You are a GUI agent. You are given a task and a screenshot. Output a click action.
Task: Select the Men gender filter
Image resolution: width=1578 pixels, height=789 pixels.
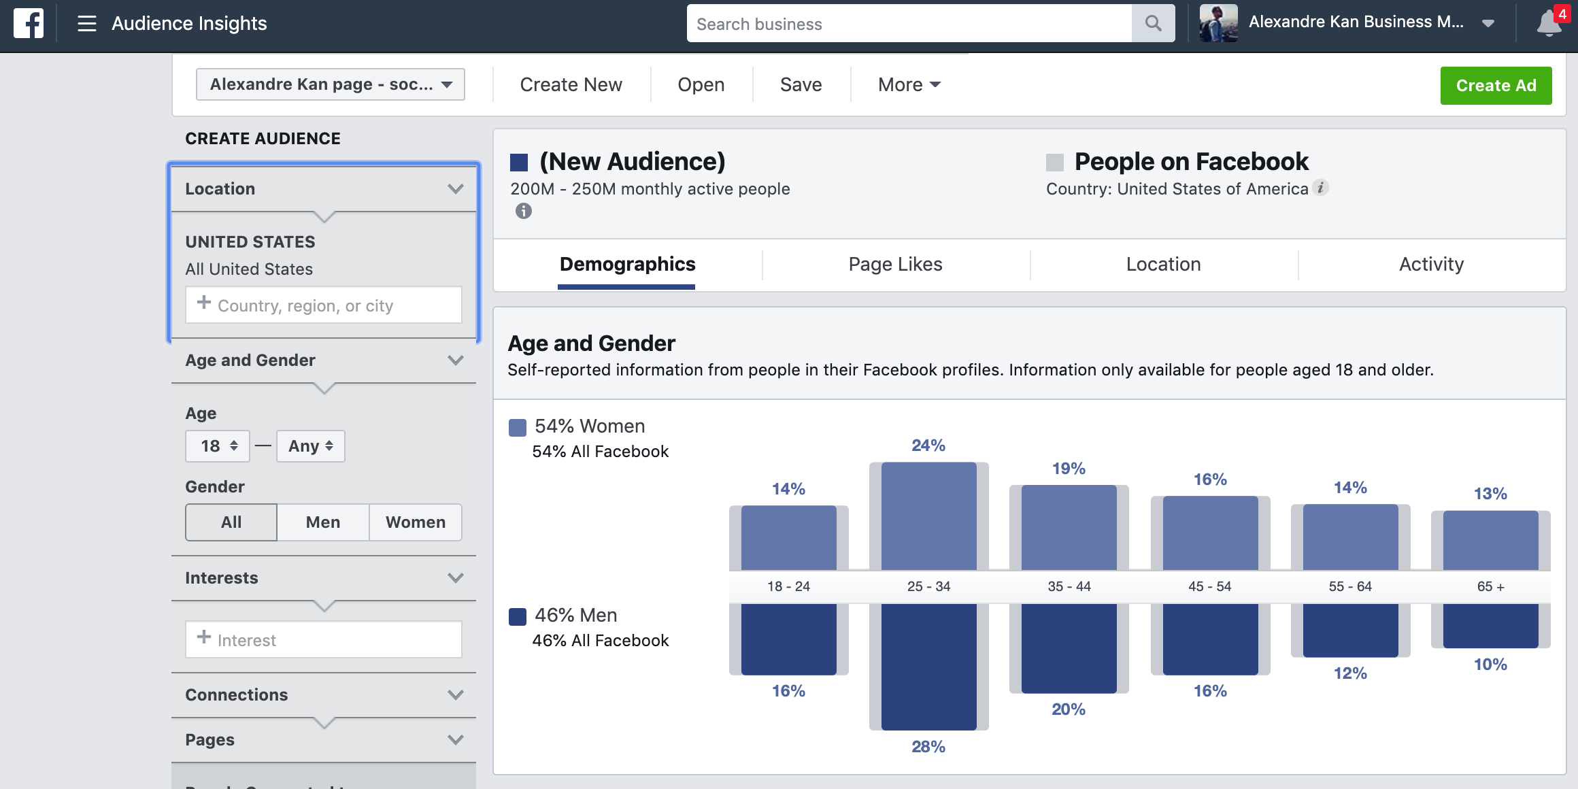click(322, 522)
